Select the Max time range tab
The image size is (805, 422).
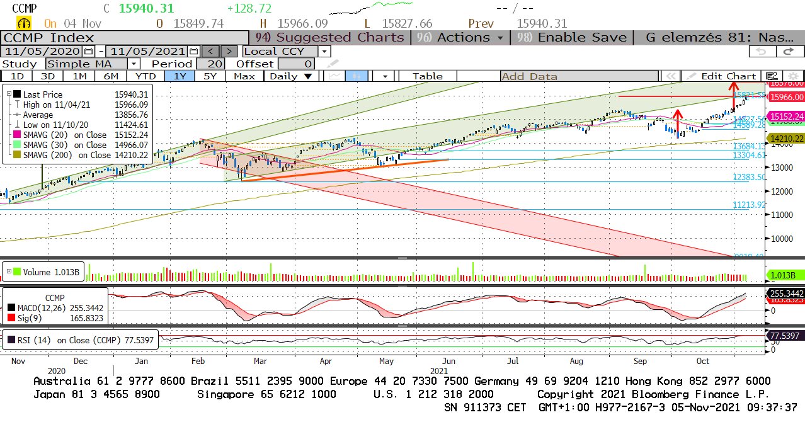(244, 76)
